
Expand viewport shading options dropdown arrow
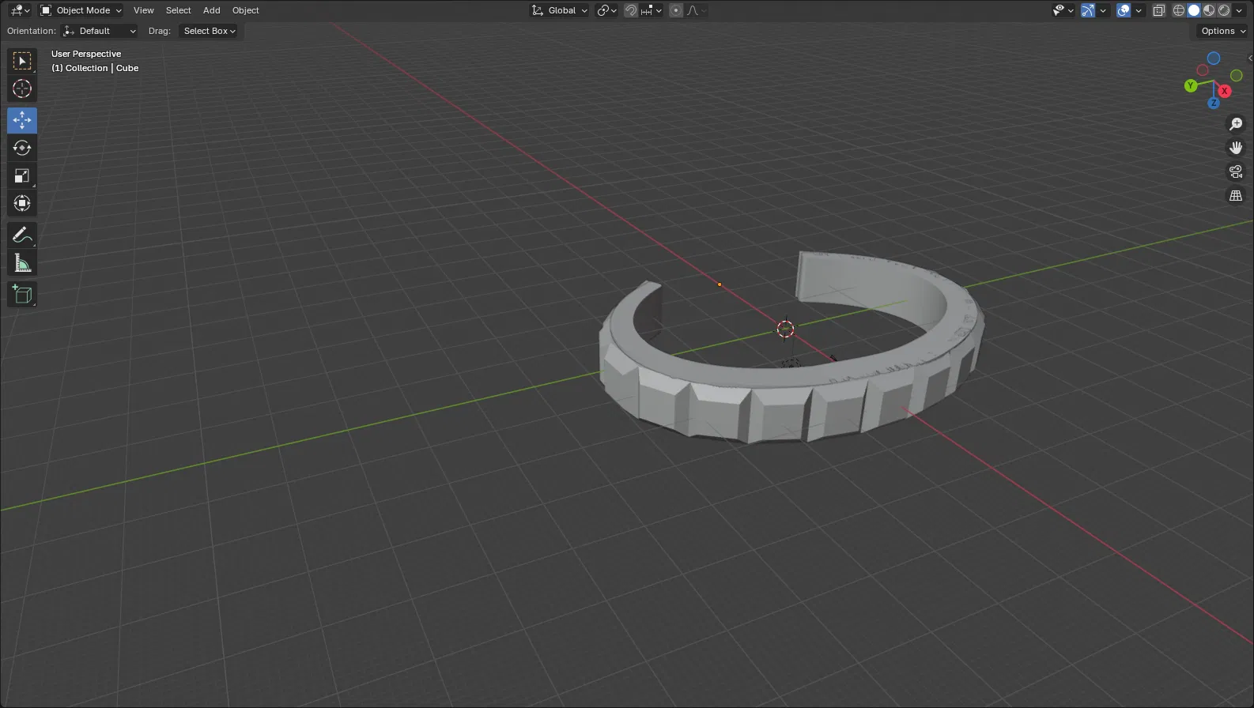(x=1239, y=10)
